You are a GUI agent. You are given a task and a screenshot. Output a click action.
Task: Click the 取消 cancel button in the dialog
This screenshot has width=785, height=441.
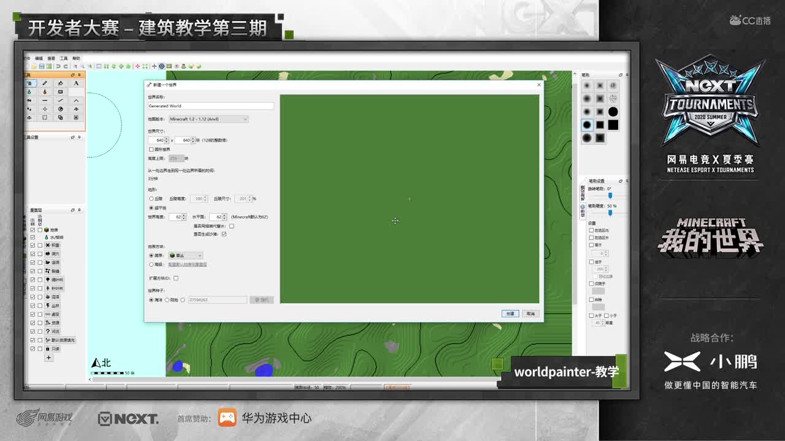[x=531, y=312]
